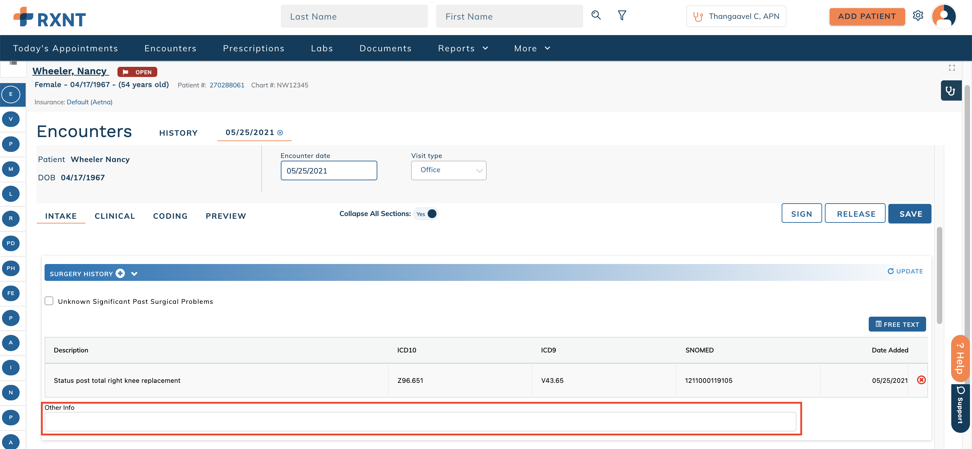Image resolution: width=972 pixels, height=449 pixels.
Task: Switch to the CODING tab
Action: [170, 216]
